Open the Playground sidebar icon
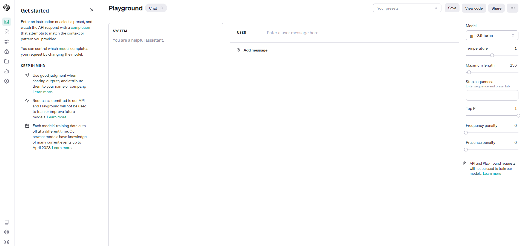Image resolution: width=525 pixels, height=246 pixels. (x=7, y=22)
